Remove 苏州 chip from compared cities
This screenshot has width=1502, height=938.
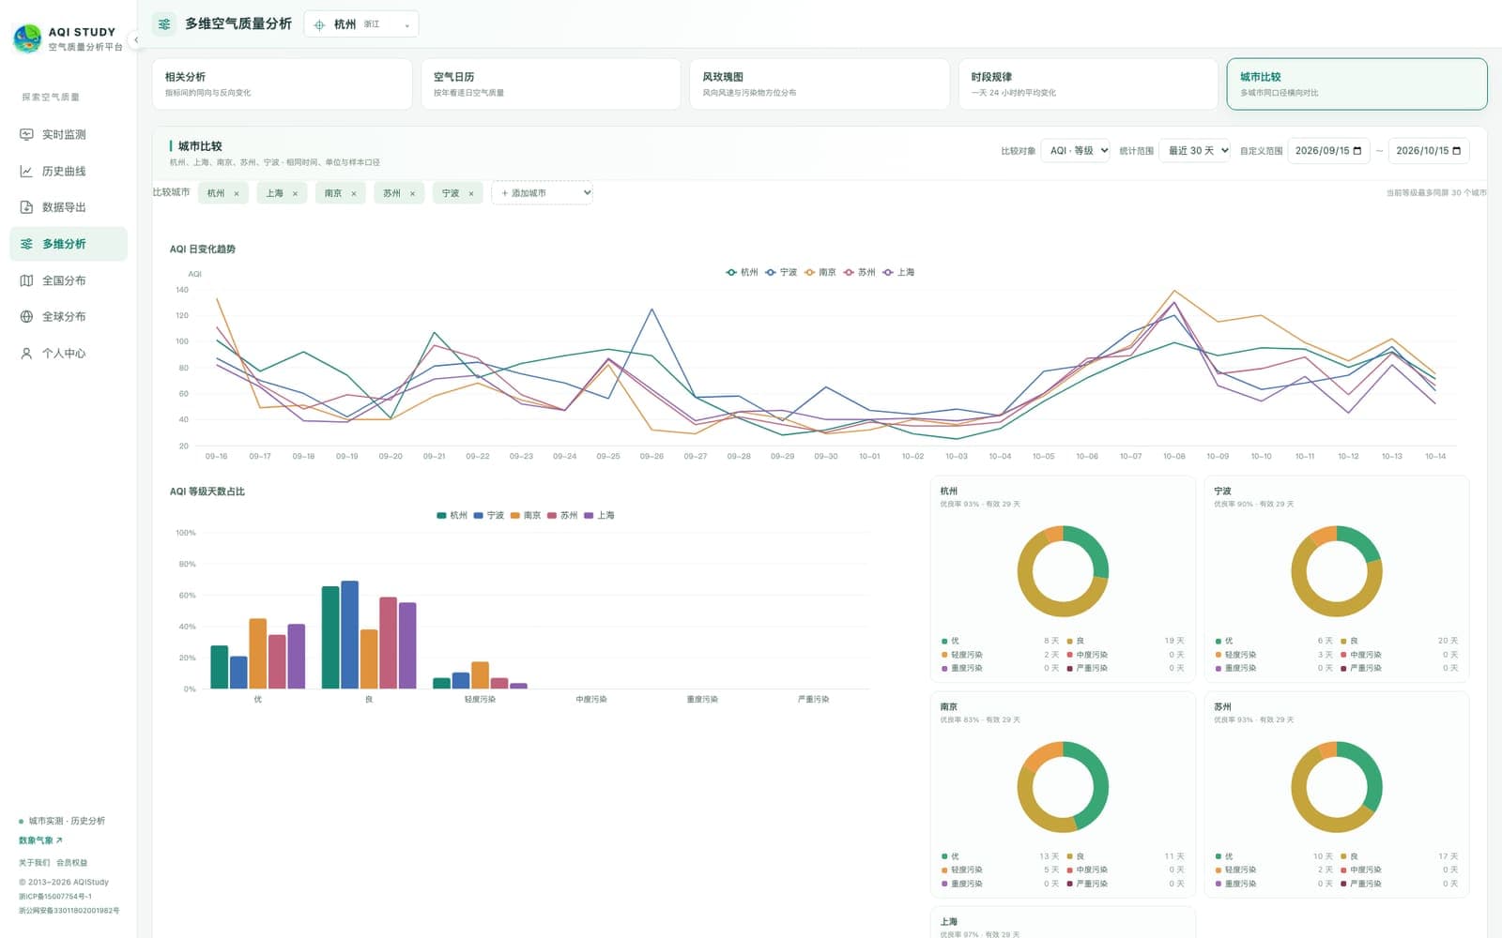coord(412,194)
